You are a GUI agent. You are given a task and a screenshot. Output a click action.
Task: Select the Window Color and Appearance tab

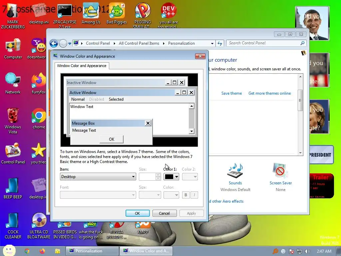pos(82,66)
